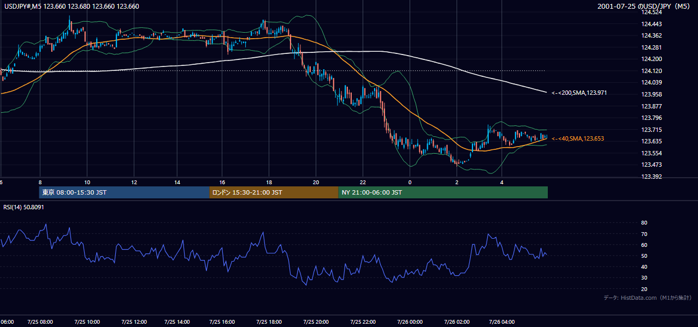Click price axis value 123.635
Image resolution: width=698 pixels, height=327 pixels.
point(652,142)
